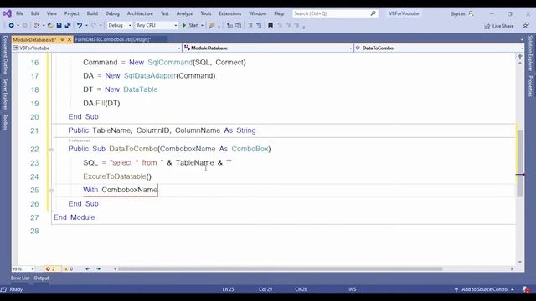Expand the Start button dropdown arrow
Viewport: 536px width, 301px height.
tap(202, 26)
